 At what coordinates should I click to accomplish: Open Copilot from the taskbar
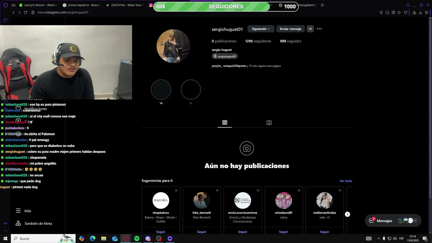tap(82, 239)
